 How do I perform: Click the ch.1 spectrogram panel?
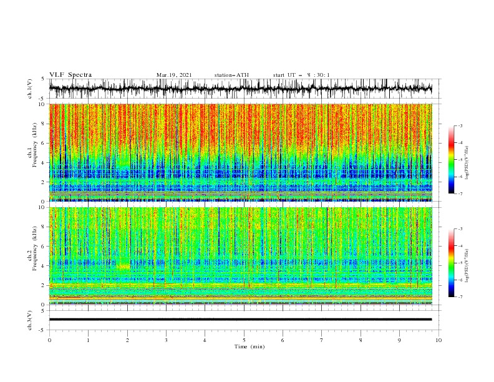(240, 152)
